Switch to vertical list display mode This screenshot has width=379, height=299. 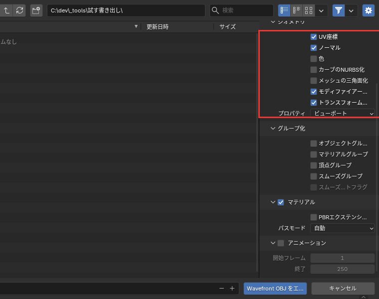(x=284, y=10)
